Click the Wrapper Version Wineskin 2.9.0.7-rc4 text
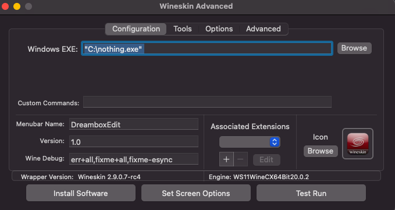This screenshot has height=210, width=395. tap(81, 177)
